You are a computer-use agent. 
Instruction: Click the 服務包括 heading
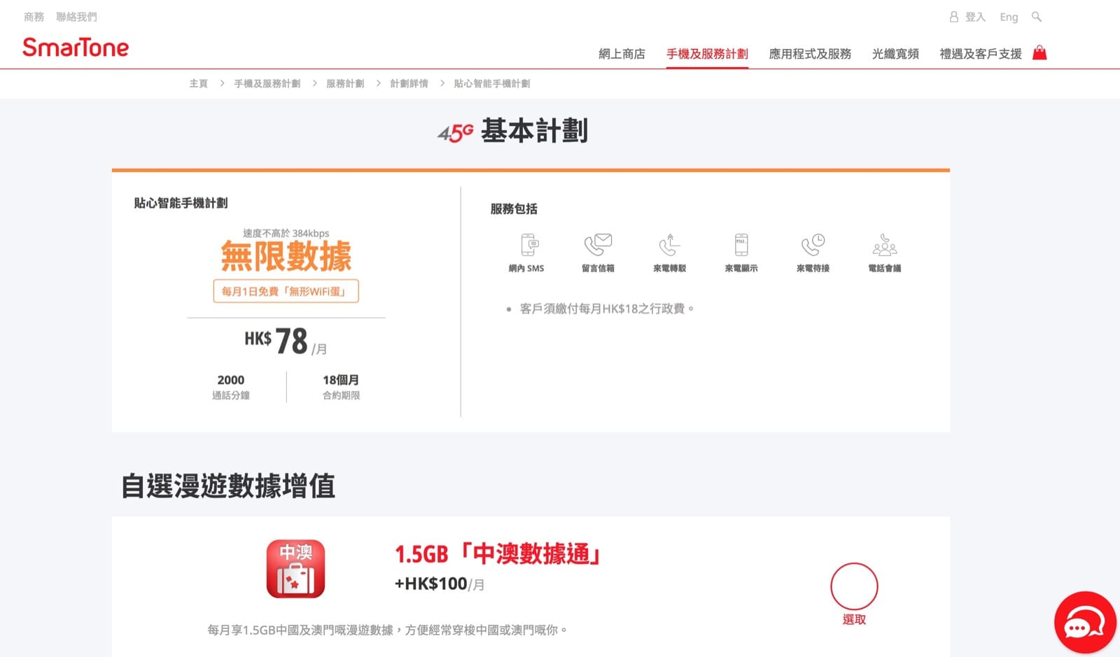coord(514,209)
